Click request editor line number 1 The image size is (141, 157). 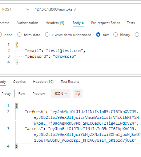(8, 45)
